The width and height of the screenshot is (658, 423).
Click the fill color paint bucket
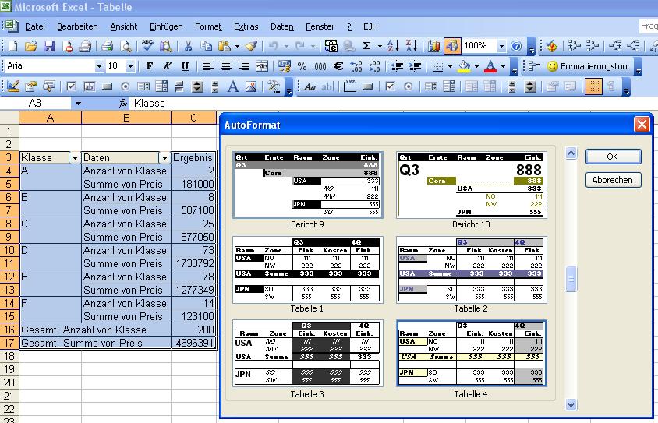pyautogui.click(x=464, y=67)
